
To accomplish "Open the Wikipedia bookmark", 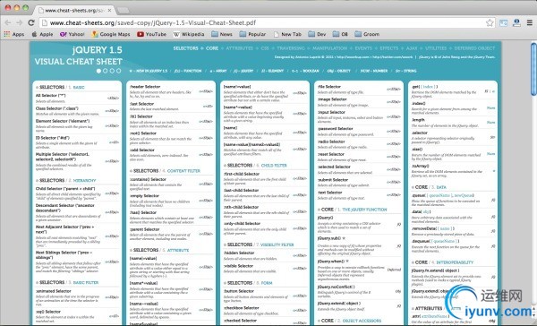I will tap(189, 34).
